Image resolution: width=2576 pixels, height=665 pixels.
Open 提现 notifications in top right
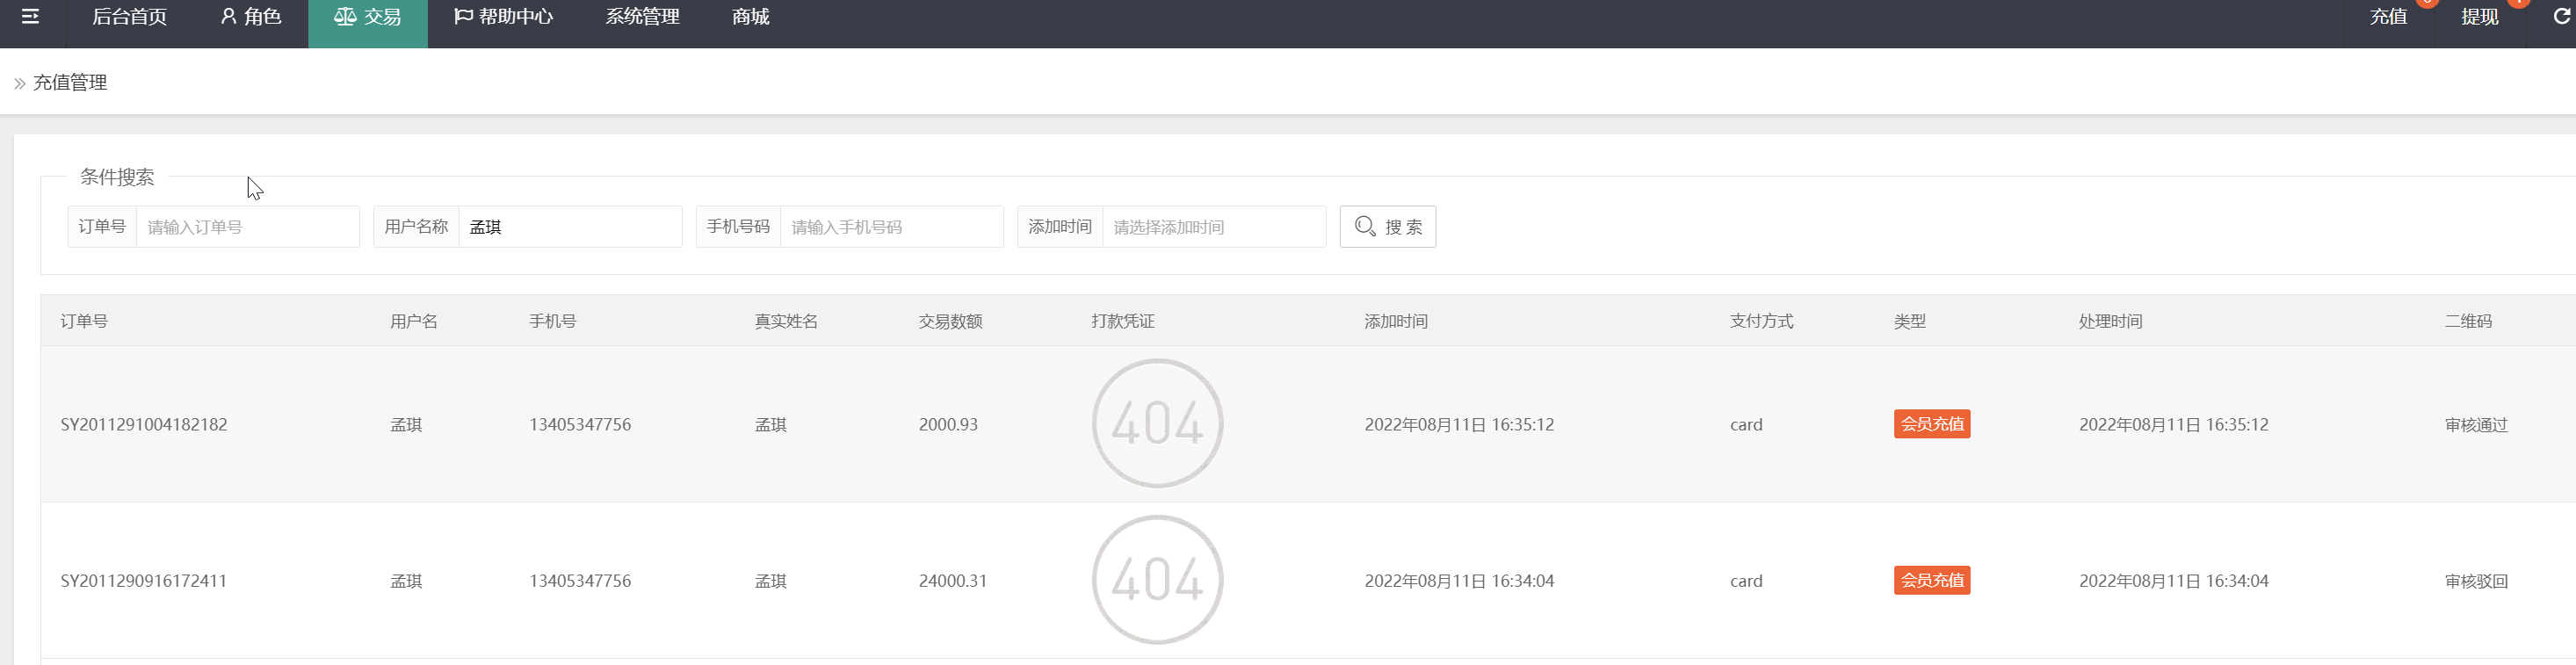[2479, 17]
